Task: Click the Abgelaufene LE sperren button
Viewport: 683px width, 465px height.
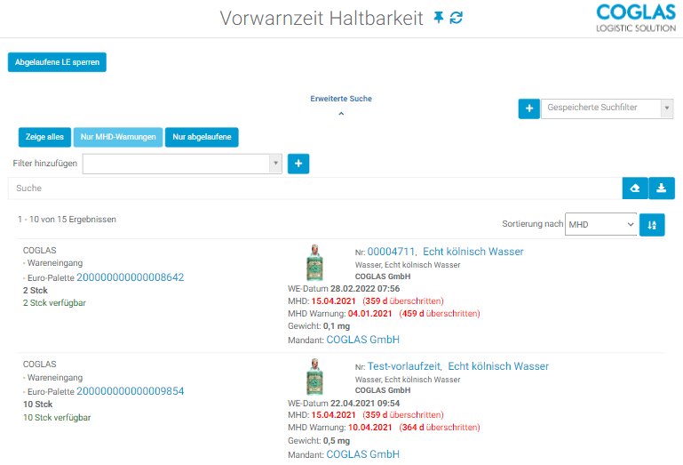Action: (57, 62)
